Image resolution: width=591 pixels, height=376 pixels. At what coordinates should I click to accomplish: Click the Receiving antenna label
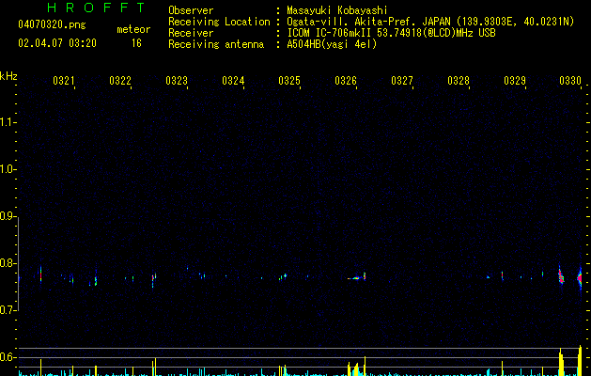click(x=216, y=44)
